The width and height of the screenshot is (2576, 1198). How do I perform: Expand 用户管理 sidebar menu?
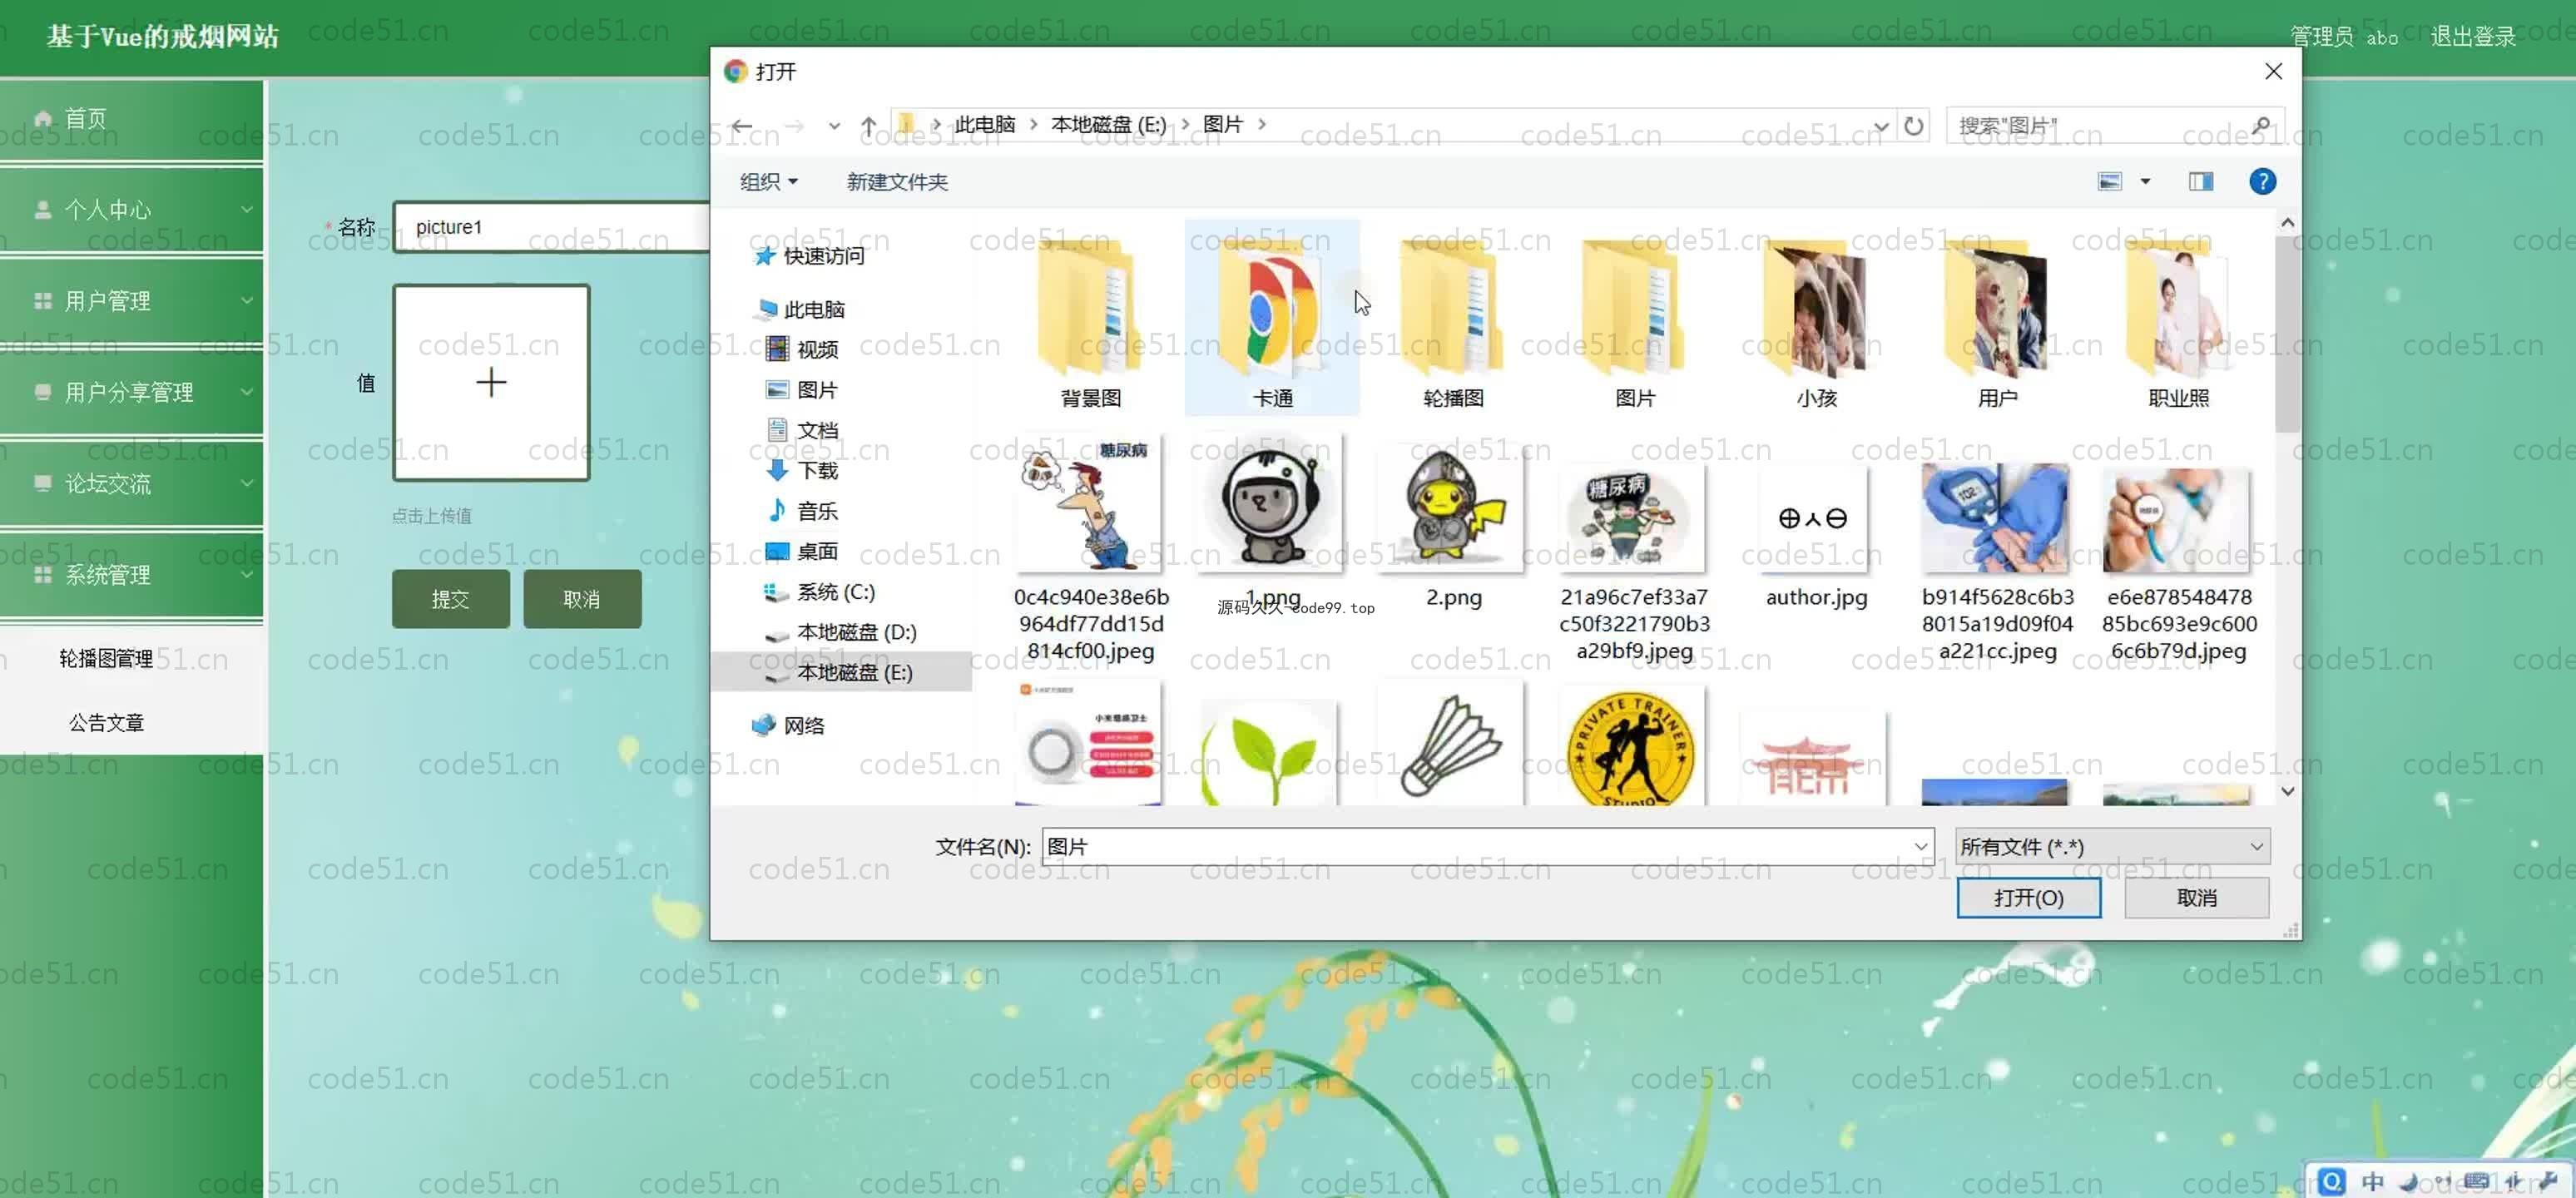click(x=131, y=301)
